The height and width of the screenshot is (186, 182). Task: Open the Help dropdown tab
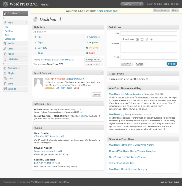[175, 10]
